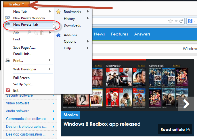
Task: Open the Downloads menu item
Action: point(72,25)
